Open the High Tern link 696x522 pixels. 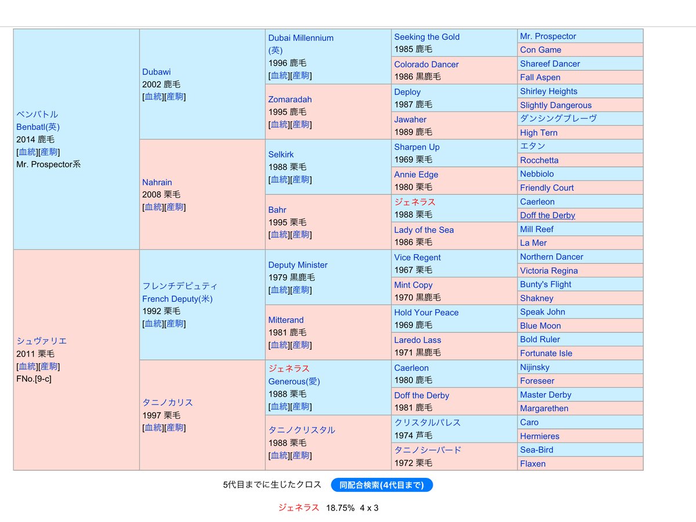click(x=539, y=133)
